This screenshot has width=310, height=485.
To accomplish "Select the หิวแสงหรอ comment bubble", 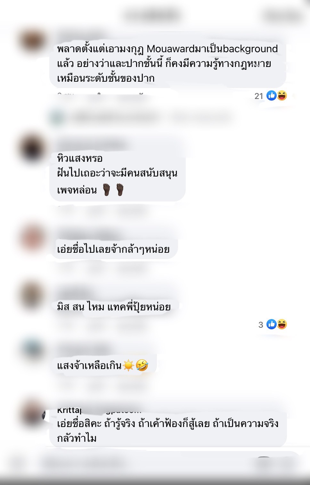I will point(118,174).
